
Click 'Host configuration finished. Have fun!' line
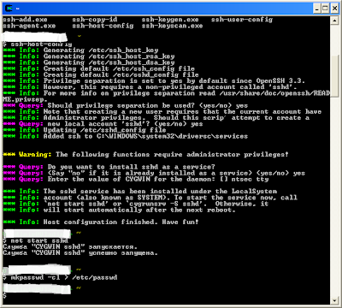[x=101, y=222]
